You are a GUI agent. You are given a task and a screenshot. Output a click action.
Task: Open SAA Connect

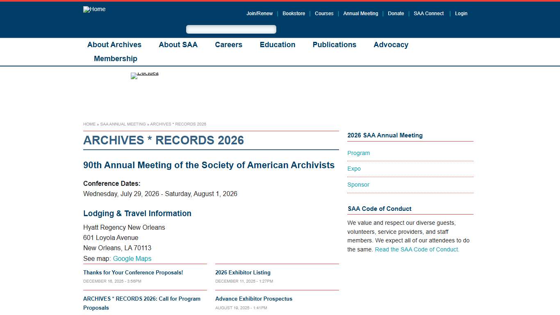point(428,13)
